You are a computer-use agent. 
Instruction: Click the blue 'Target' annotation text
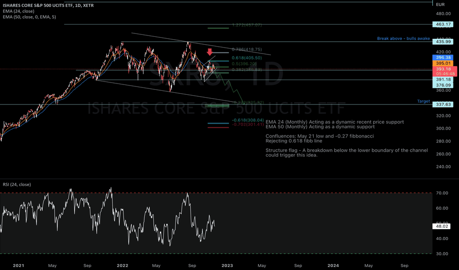click(423, 101)
